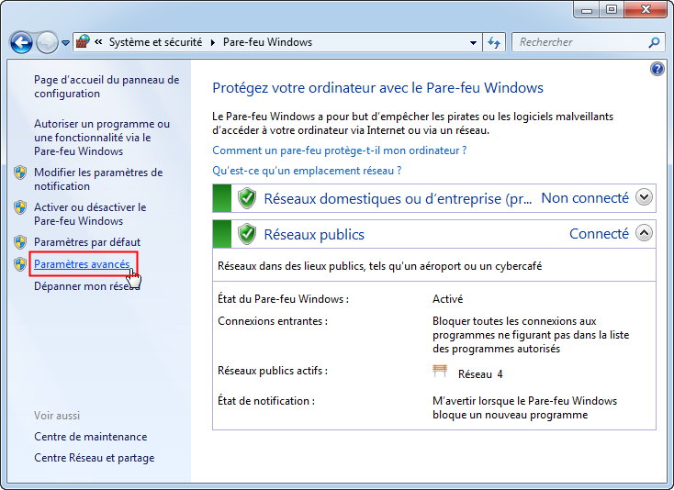This screenshot has width=674, height=490.
Task: Click Comment un pare-feu protège-t-il mon ordinateur
Action: [339, 150]
